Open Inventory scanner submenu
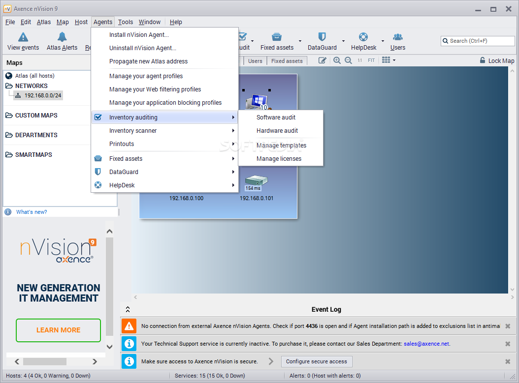519x383 pixels. (x=164, y=130)
